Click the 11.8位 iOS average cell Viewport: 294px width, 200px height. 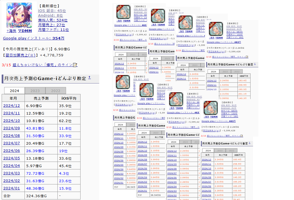tap(69, 128)
